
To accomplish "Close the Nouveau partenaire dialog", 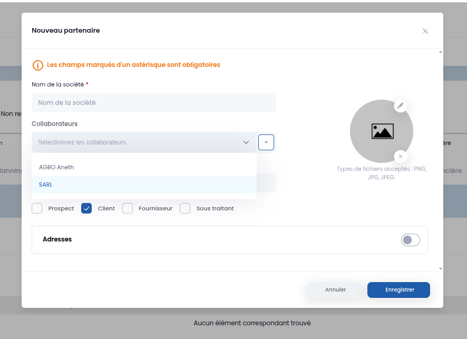I will 425,31.
